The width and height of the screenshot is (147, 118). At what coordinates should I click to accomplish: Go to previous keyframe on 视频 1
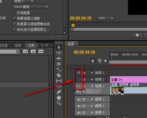coord(89,91)
